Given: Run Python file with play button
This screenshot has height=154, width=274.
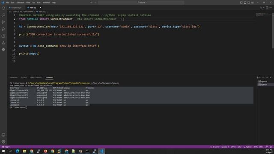Looking at the screenshot, I should point(261,8).
